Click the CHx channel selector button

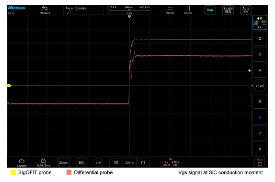coord(98,163)
